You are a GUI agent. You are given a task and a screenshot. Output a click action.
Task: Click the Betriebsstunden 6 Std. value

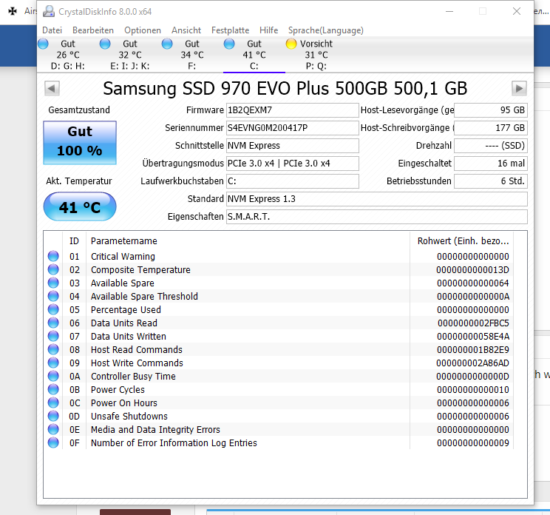[x=491, y=181]
